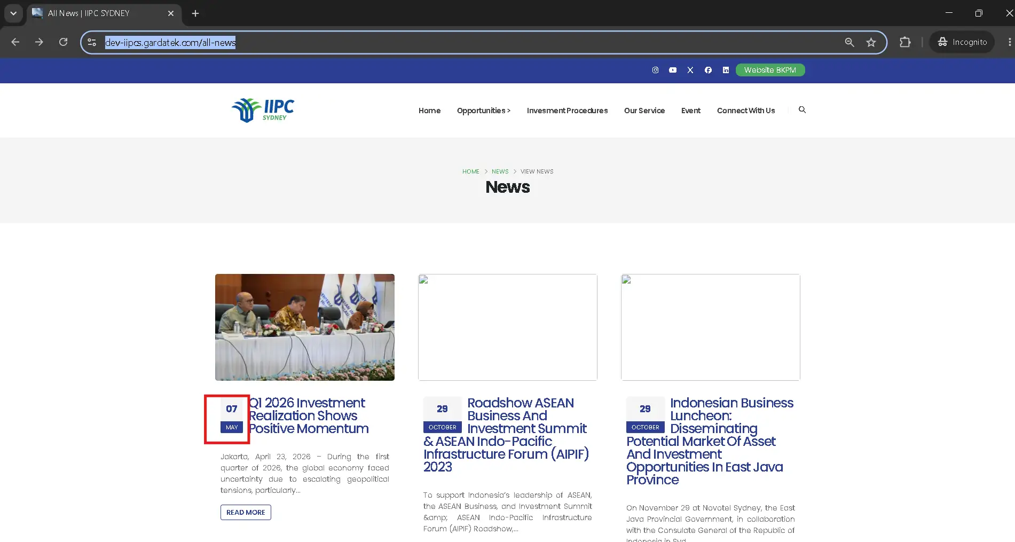Go forward with the browser forward arrow
The height and width of the screenshot is (542, 1015).
[39, 42]
